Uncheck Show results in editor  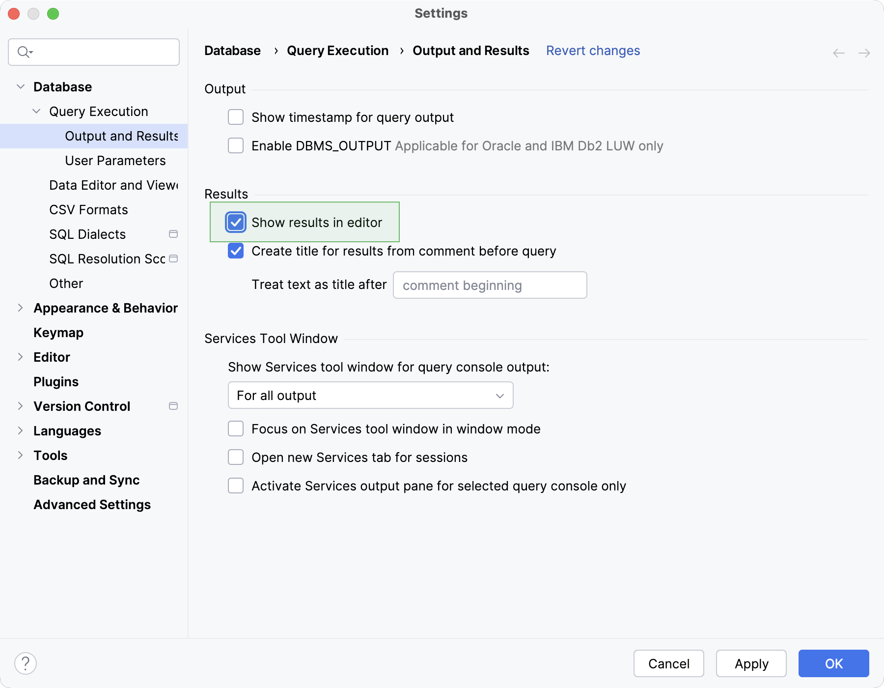[236, 223]
